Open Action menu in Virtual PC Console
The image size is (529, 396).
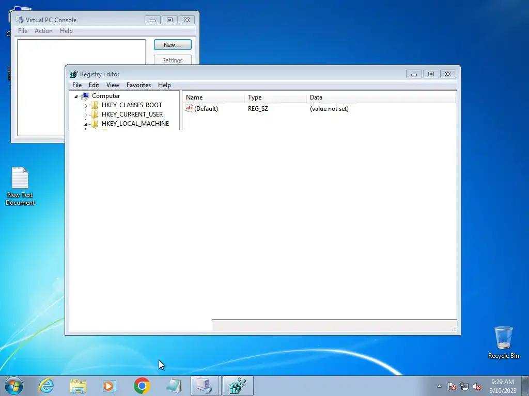[x=43, y=30]
